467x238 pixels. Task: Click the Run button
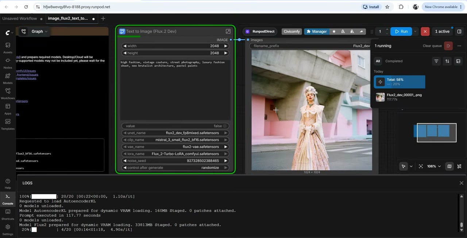401,31
